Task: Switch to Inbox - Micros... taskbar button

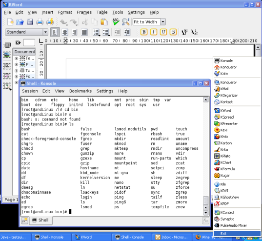Action: 173,237
